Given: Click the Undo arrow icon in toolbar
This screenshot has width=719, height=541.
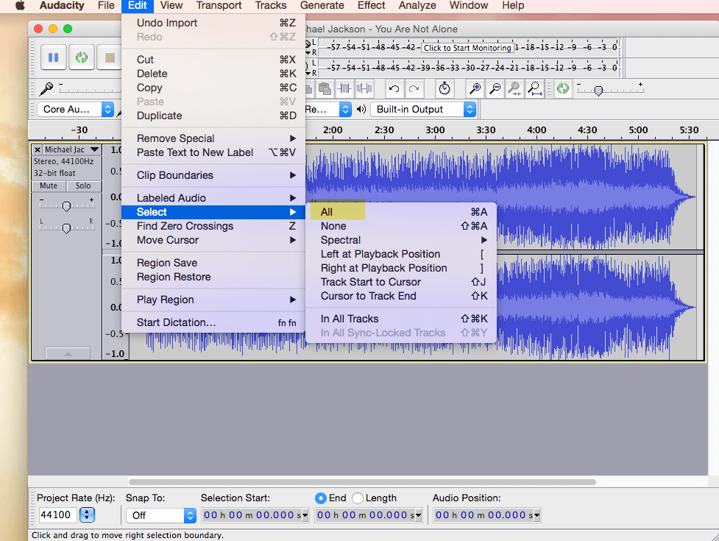Looking at the screenshot, I should 394,89.
